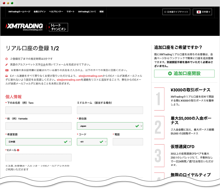The image size is (220, 189).
Task: Click the yellow macOS minimize button
Action: 8,3
